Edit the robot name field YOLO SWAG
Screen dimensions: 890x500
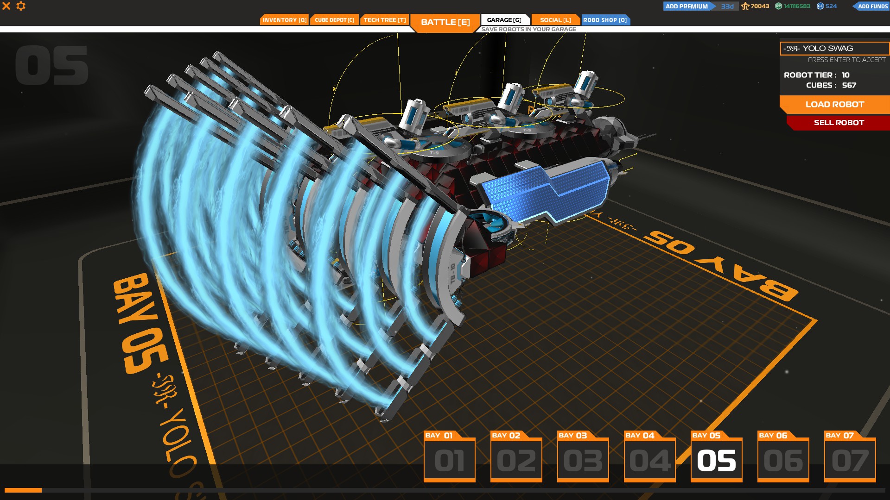tap(834, 48)
